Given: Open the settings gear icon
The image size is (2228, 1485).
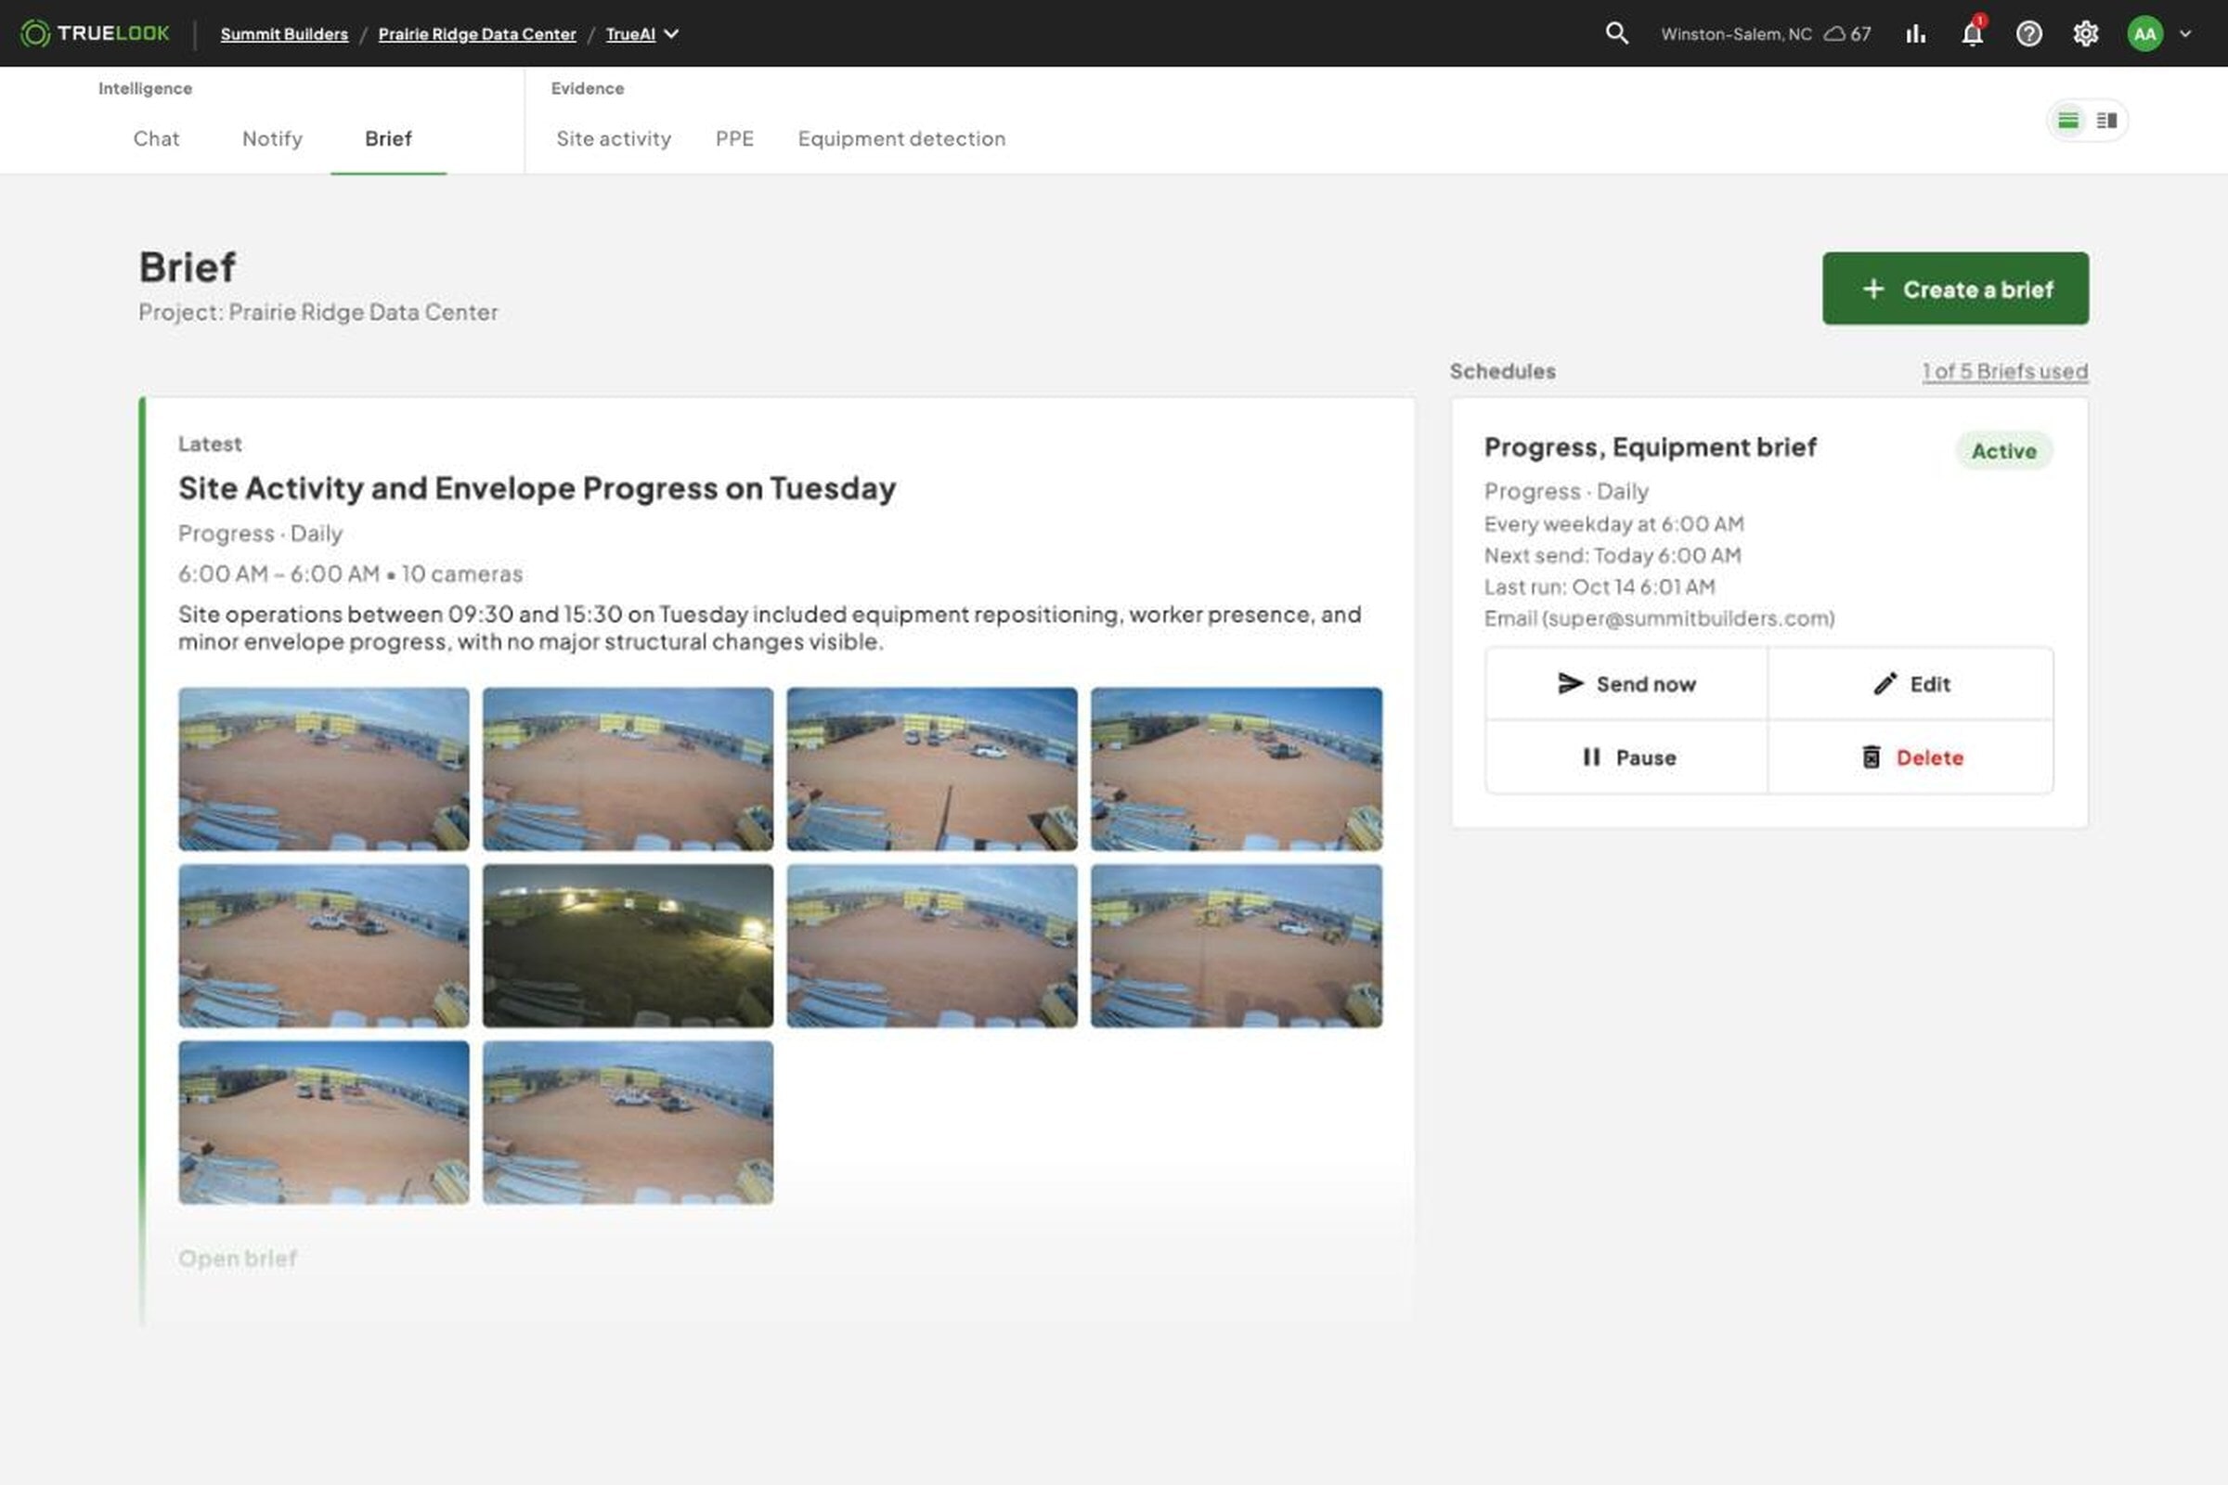Looking at the screenshot, I should (2086, 34).
